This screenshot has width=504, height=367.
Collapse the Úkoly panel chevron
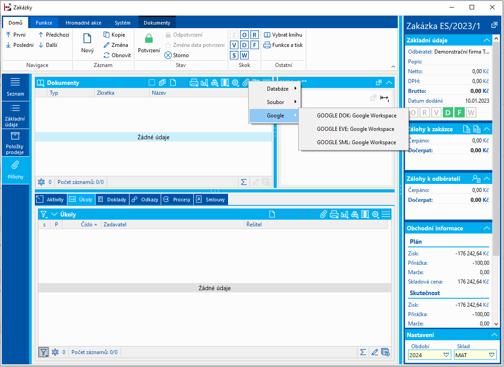coord(54,214)
